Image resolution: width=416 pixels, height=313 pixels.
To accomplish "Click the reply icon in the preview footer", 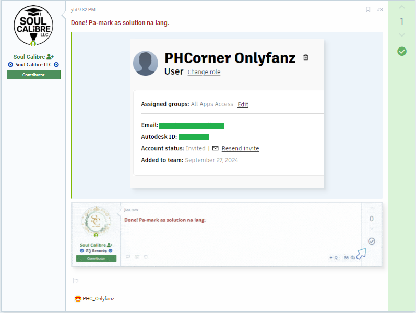I will click(x=353, y=257).
